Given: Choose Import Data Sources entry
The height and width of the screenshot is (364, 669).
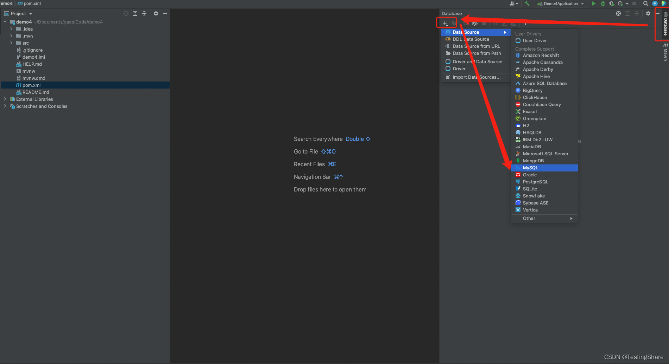Looking at the screenshot, I should 476,77.
